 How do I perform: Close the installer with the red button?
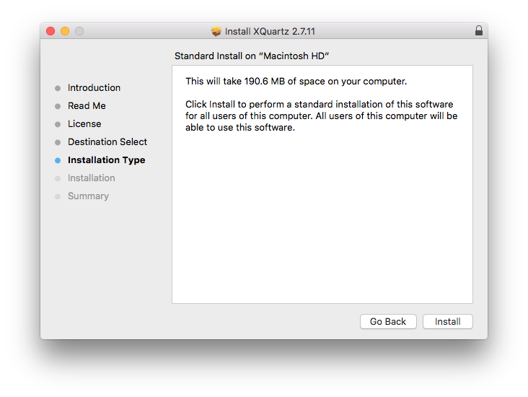pos(50,31)
